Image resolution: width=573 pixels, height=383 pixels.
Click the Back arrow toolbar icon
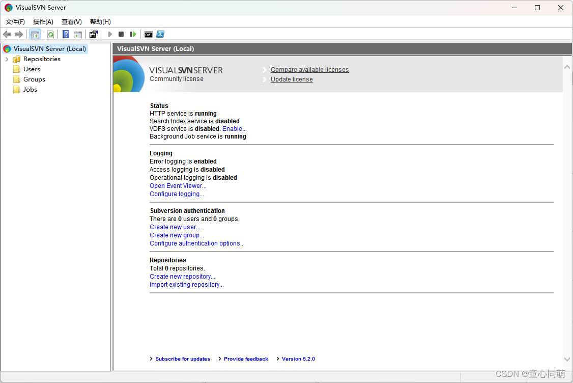7,35
